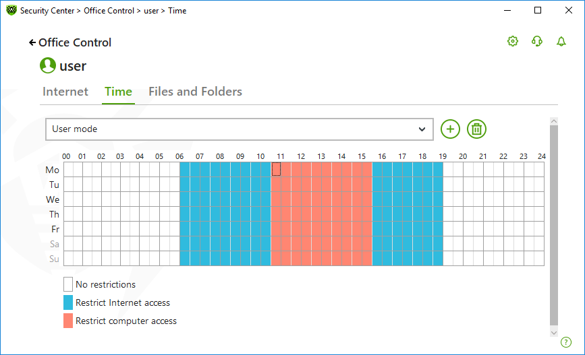Toggle the Monday 06:00 blue cell

(x=185, y=170)
